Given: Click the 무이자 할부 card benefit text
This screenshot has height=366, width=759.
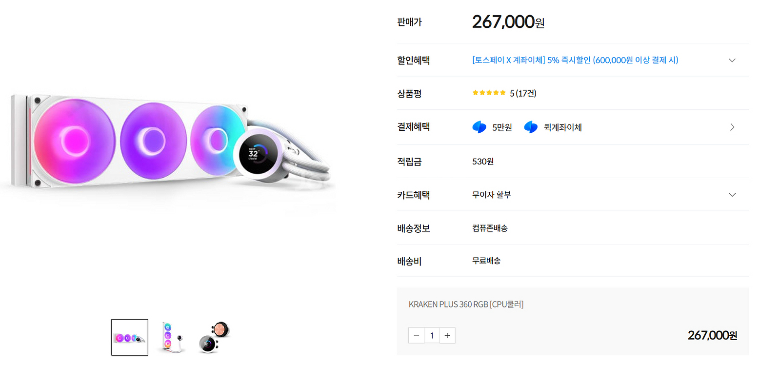Looking at the screenshot, I should pyautogui.click(x=491, y=195).
